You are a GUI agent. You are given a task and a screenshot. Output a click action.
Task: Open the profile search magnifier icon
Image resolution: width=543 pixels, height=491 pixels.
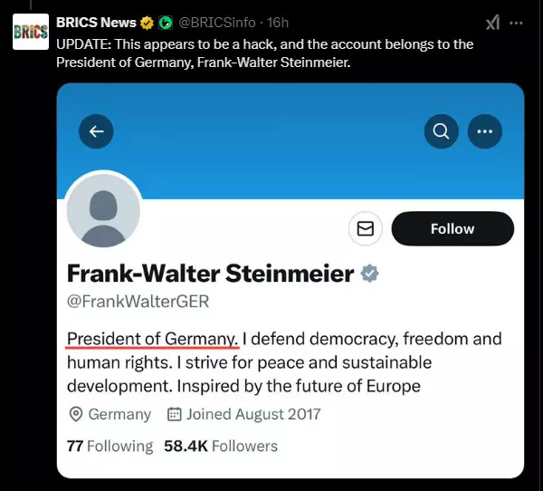(x=441, y=131)
